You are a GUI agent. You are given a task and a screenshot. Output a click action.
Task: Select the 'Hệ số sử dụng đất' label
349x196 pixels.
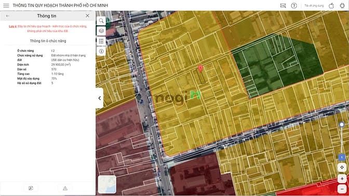29,83
